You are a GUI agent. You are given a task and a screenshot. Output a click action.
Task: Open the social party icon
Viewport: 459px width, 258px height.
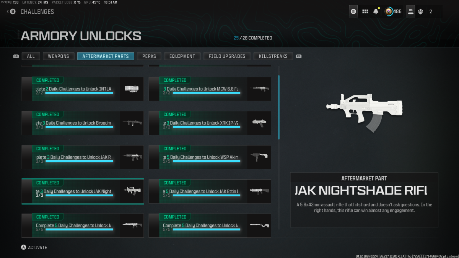pyautogui.click(x=421, y=11)
